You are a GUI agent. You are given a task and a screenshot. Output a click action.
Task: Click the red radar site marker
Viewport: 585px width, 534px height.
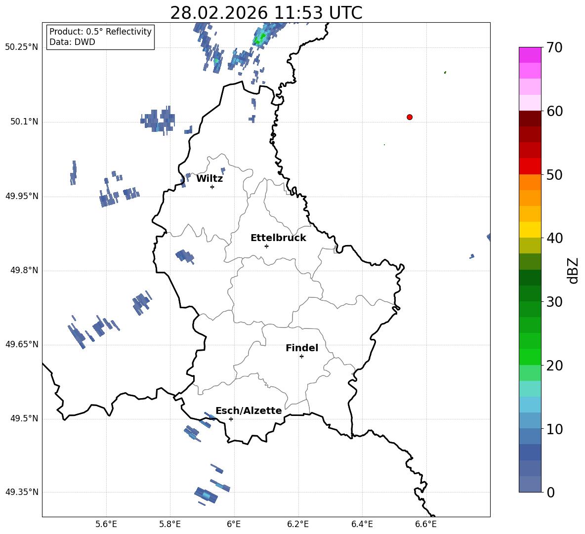pyautogui.click(x=410, y=117)
